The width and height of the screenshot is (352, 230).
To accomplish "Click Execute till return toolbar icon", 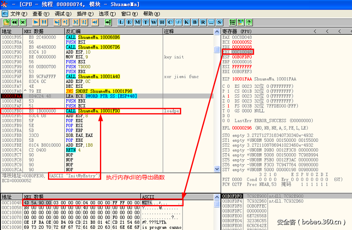I will [x=93, y=22].
